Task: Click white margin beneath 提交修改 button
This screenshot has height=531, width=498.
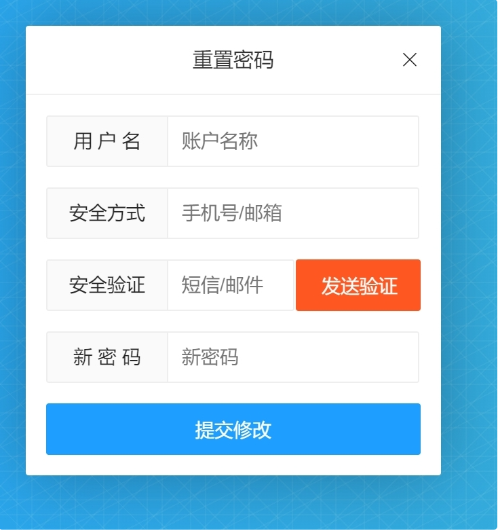Action: tap(233, 465)
